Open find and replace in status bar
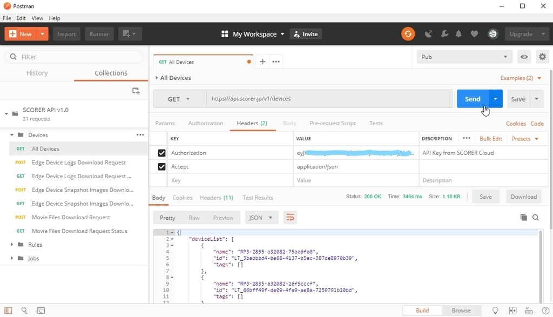 click(24, 311)
